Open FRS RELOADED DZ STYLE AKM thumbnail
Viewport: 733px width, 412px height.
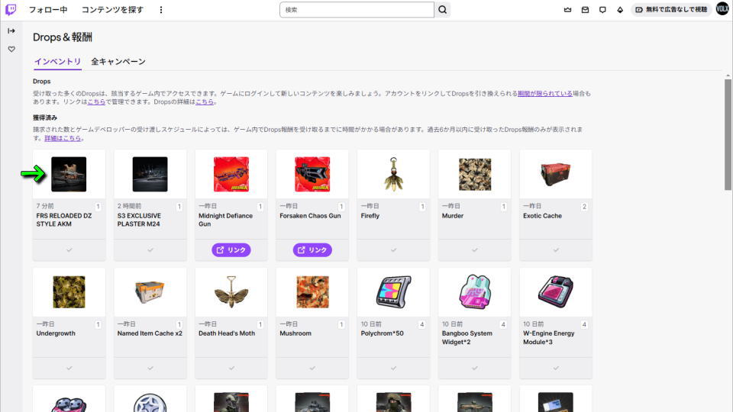(69, 174)
